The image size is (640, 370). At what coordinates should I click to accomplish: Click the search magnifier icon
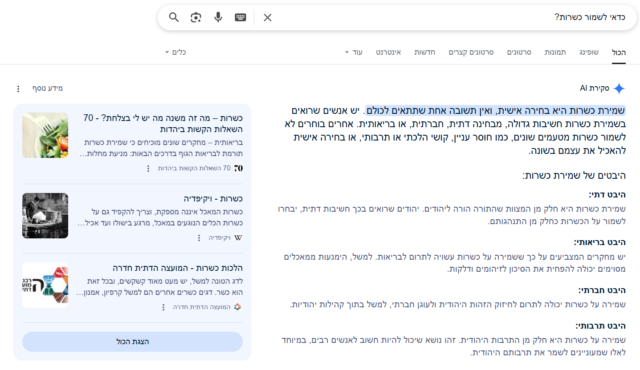point(174,17)
